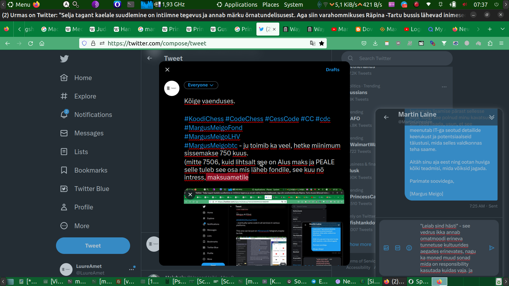The image size is (509, 286).
Task: Click the ID extension icon in toolbar
Action: [x=456, y=43]
